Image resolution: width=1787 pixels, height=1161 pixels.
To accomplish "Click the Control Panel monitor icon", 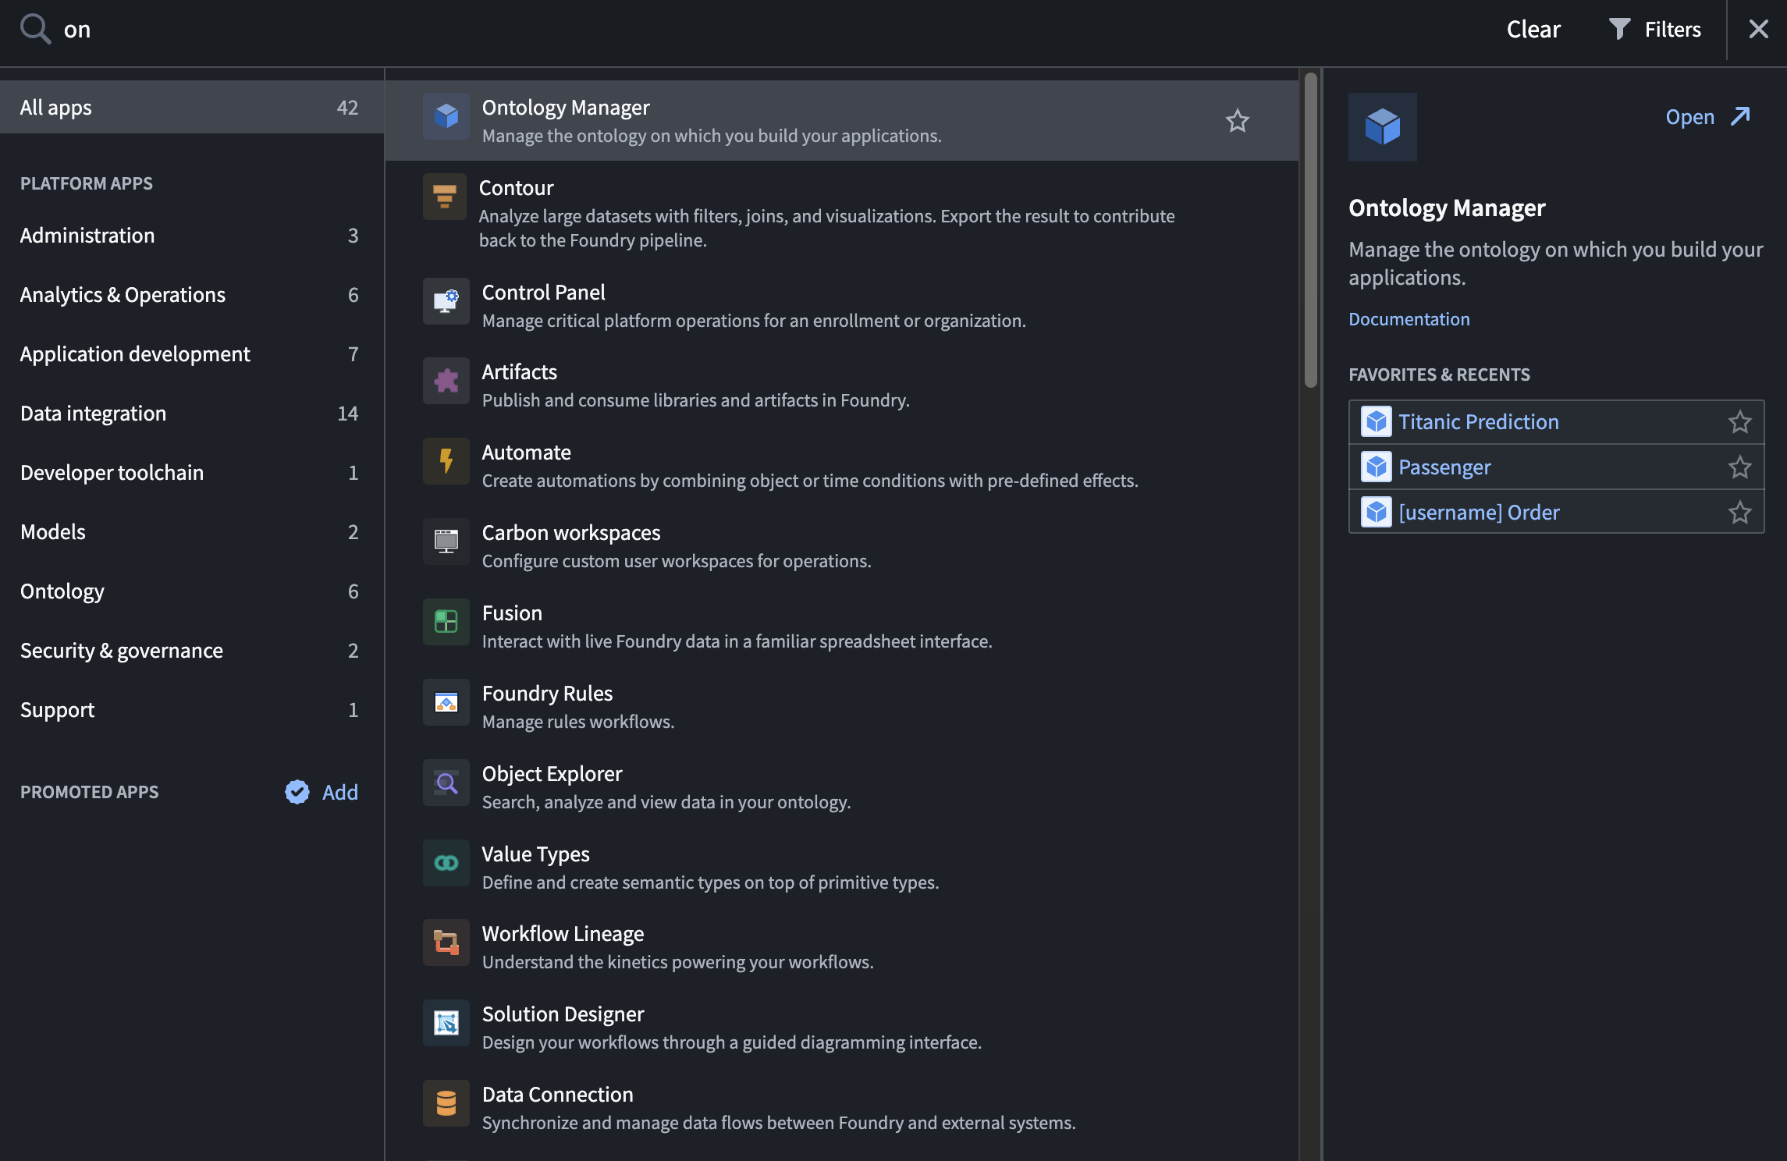I will click(446, 302).
